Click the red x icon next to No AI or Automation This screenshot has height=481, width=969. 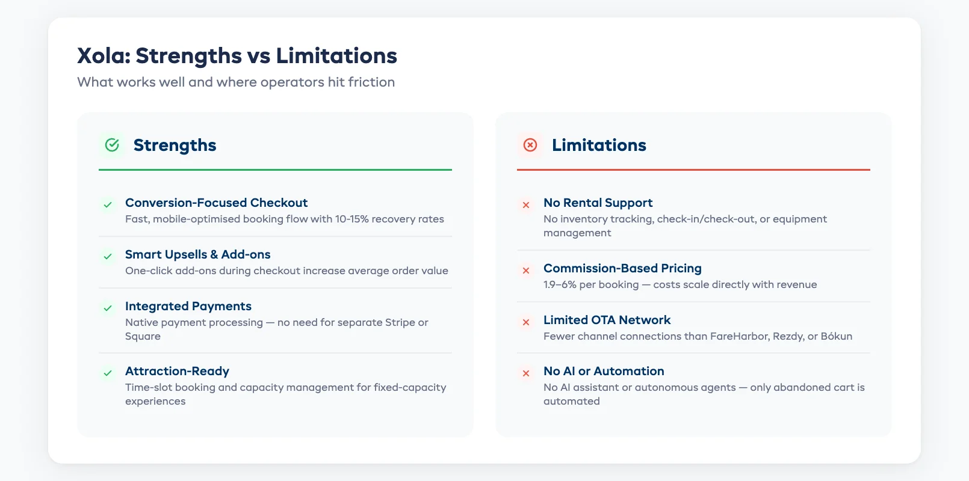click(526, 373)
